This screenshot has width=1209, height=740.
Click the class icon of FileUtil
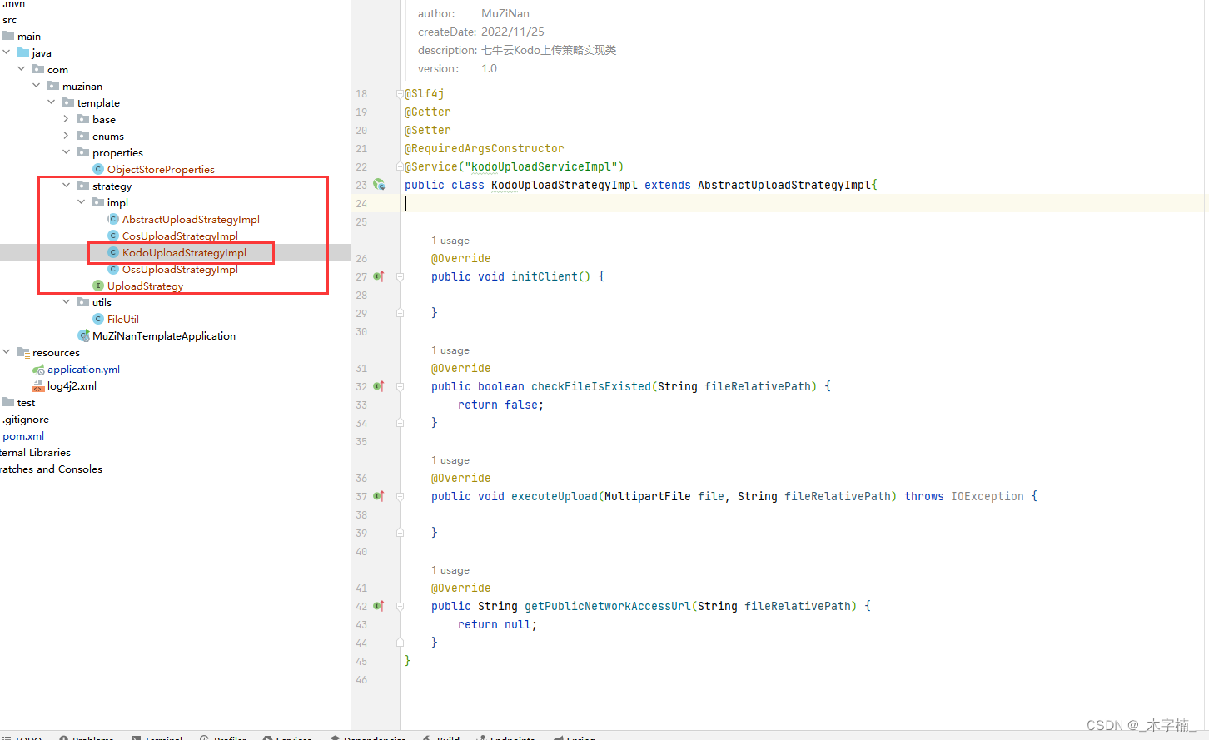pos(98,319)
